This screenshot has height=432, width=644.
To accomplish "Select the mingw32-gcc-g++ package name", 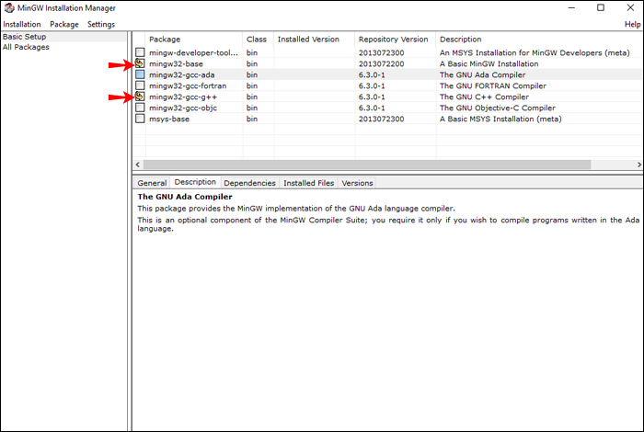I will pyautogui.click(x=183, y=97).
